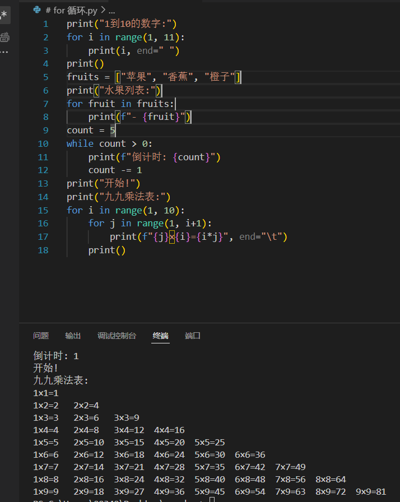Switch to the 问题 panel tab
Viewport: 400px width, 502px height.
tap(41, 336)
